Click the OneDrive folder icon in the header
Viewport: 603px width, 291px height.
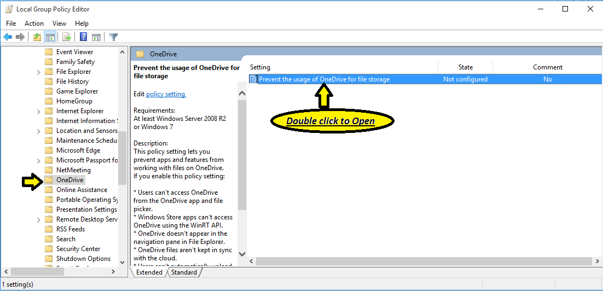point(140,54)
